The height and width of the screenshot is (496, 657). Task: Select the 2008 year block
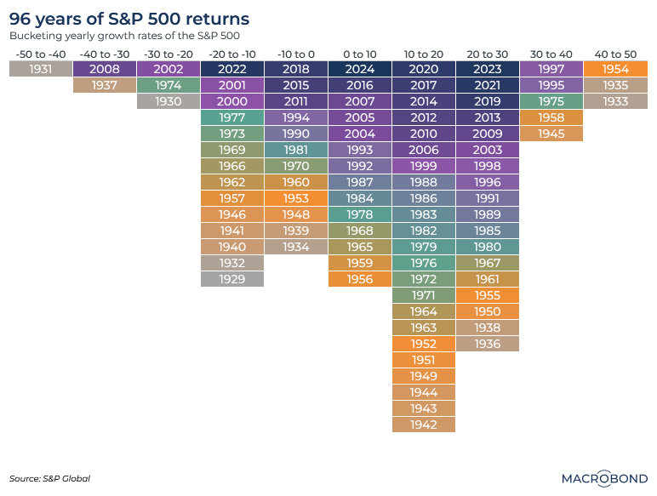(x=105, y=70)
